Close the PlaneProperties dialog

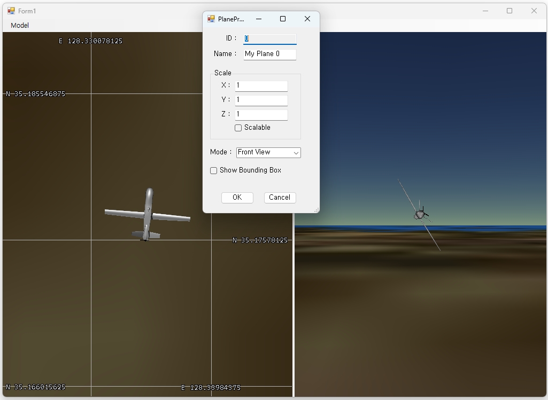[307, 19]
